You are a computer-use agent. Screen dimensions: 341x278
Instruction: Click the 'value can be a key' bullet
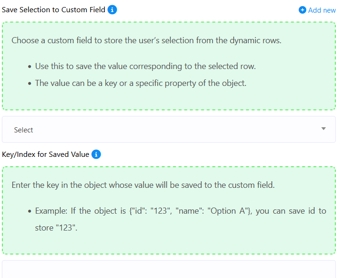tap(141, 83)
